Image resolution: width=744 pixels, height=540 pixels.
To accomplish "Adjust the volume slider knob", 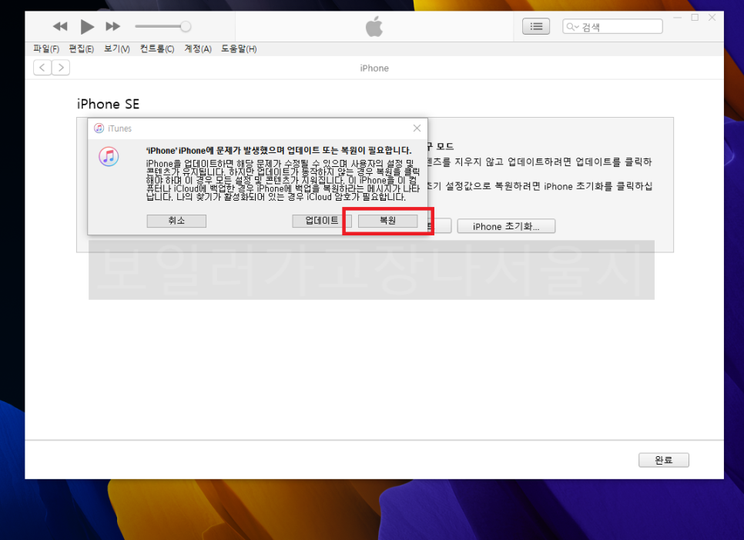I will (185, 27).
